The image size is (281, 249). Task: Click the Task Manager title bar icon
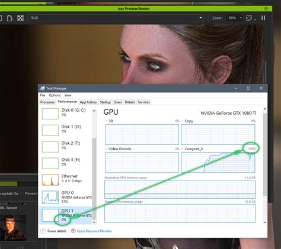[42, 88]
